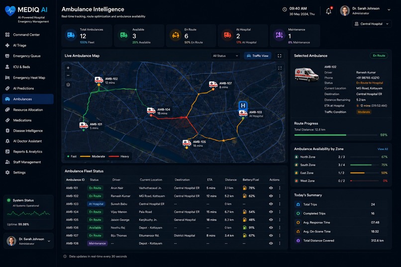
Task: Select AMB-102 ambulance marker on map
Action: [x=99, y=80]
